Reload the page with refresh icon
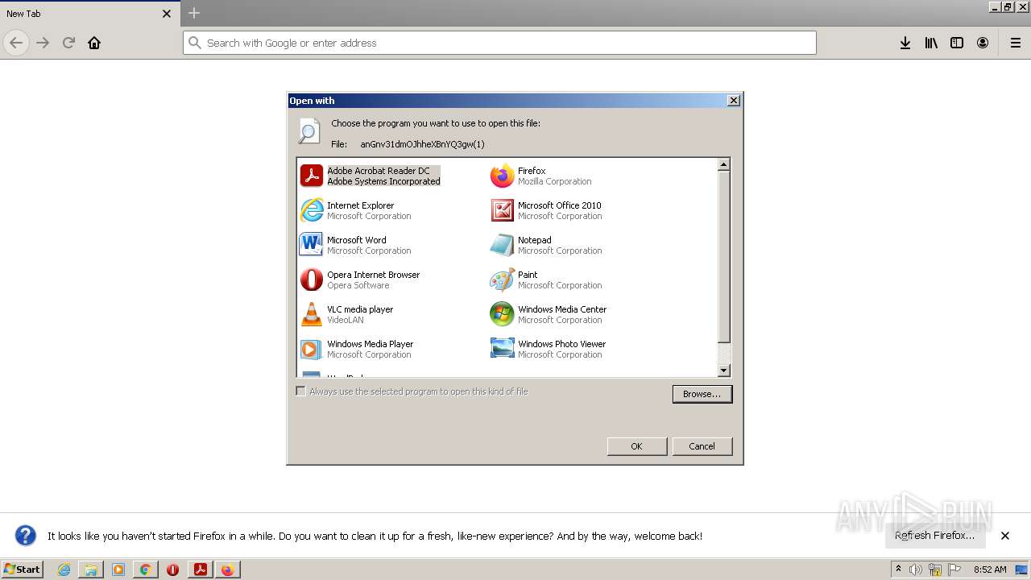Image resolution: width=1031 pixels, height=580 pixels. point(68,43)
